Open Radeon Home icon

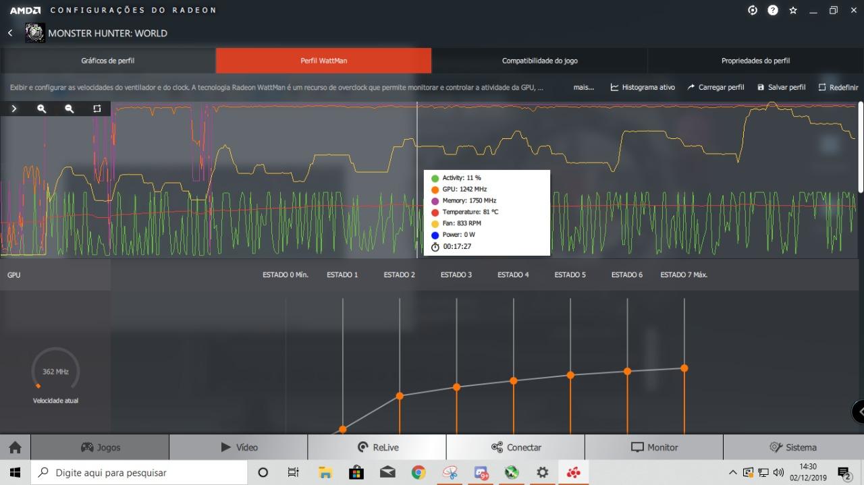tap(15, 447)
